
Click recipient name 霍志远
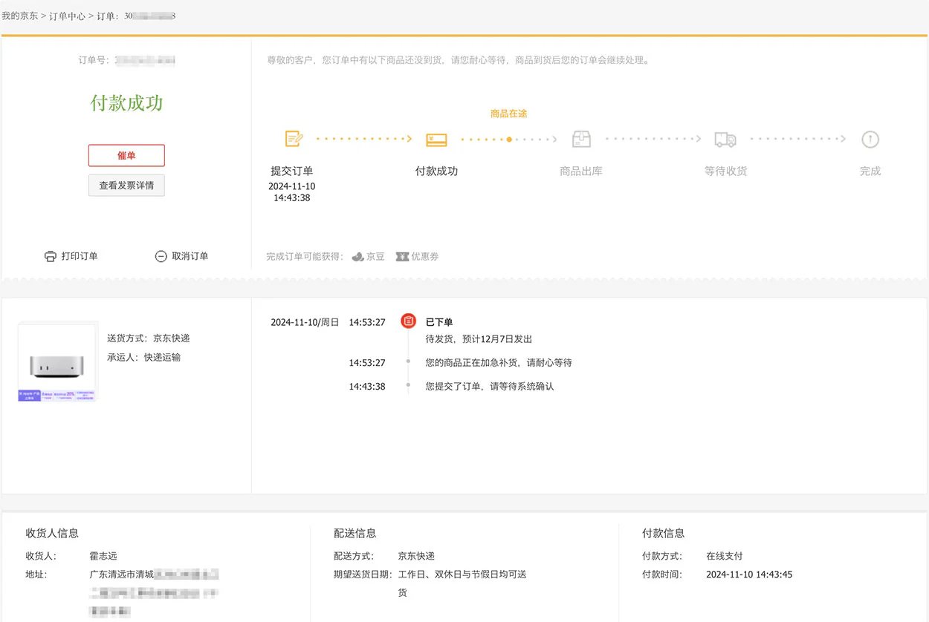coord(103,556)
